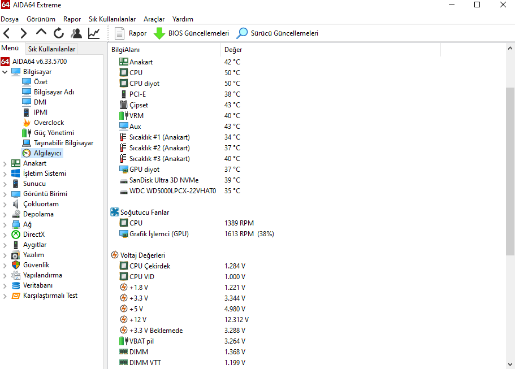Open the Yardım menu
The width and height of the screenshot is (515, 369).
tap(183, 19)
